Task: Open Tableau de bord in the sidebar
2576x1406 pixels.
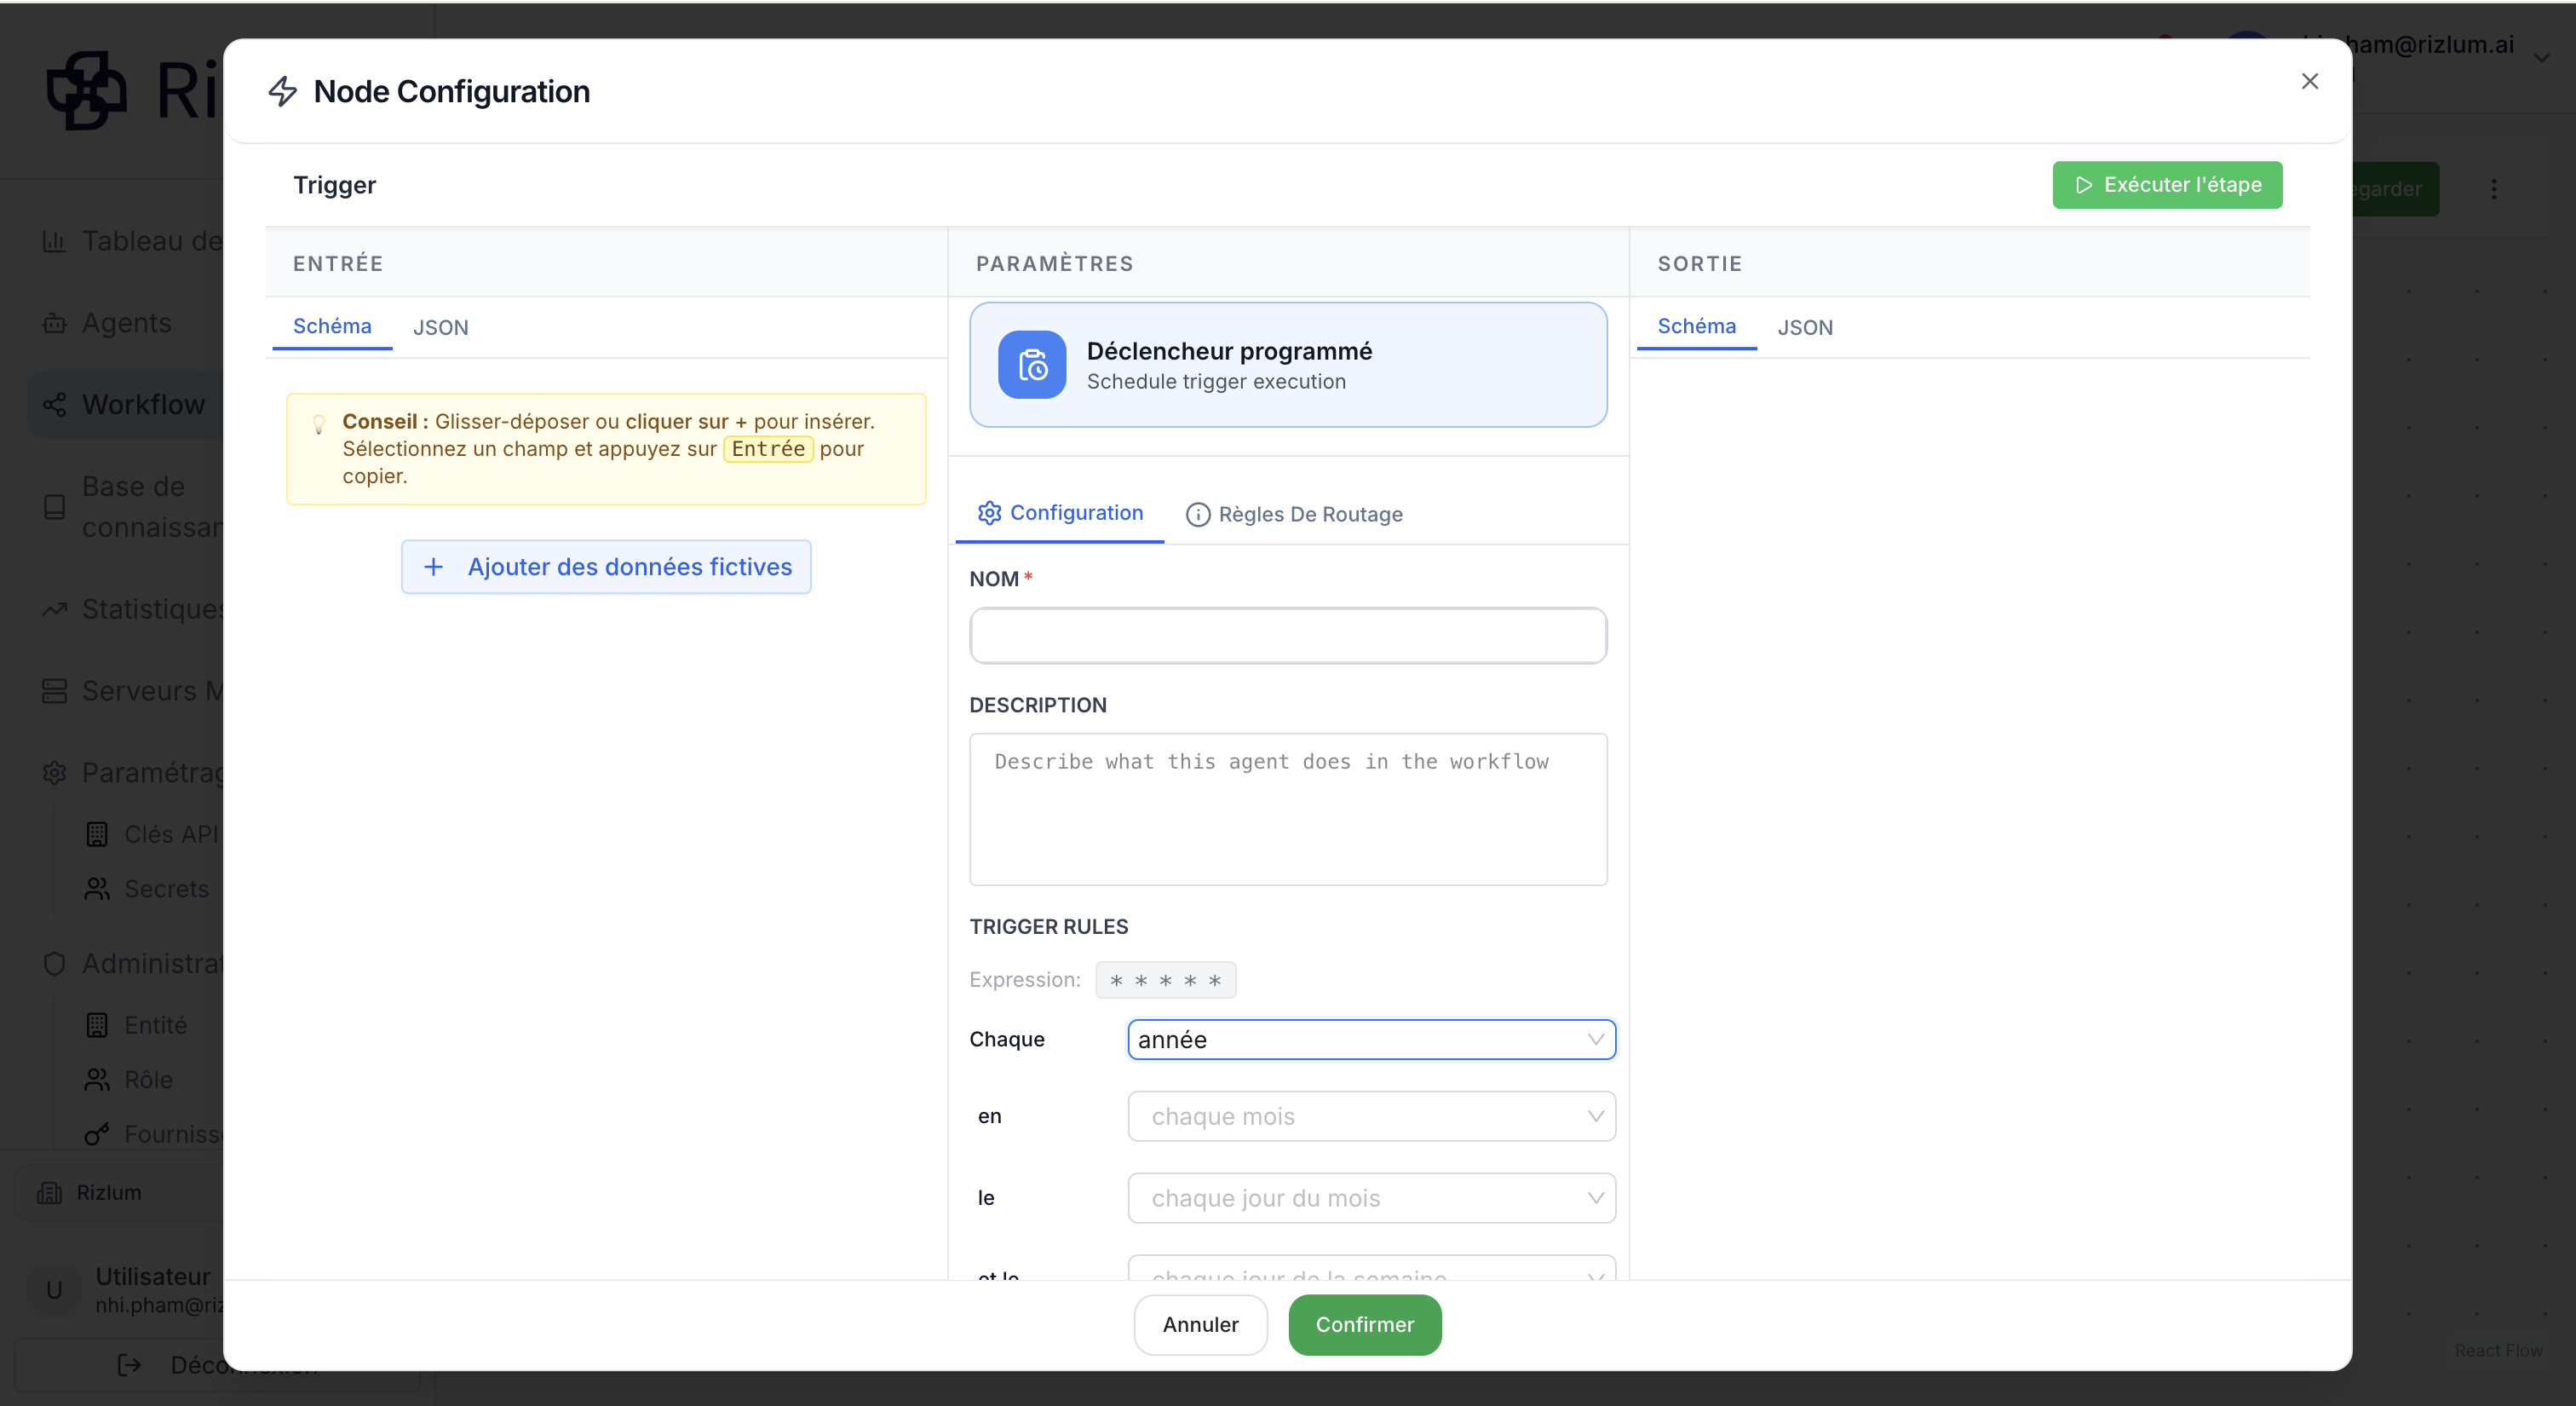Action: point(133,241)
